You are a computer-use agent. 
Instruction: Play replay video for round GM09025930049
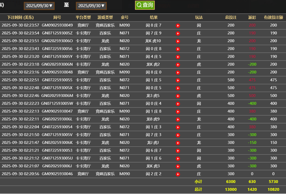(178, 25)
